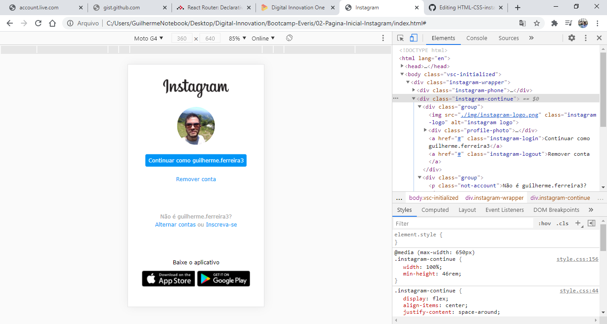The height and width of the screenshot is (324, 607).
Task: Expand the head element in the DOM tree
Action: (402, 66)
